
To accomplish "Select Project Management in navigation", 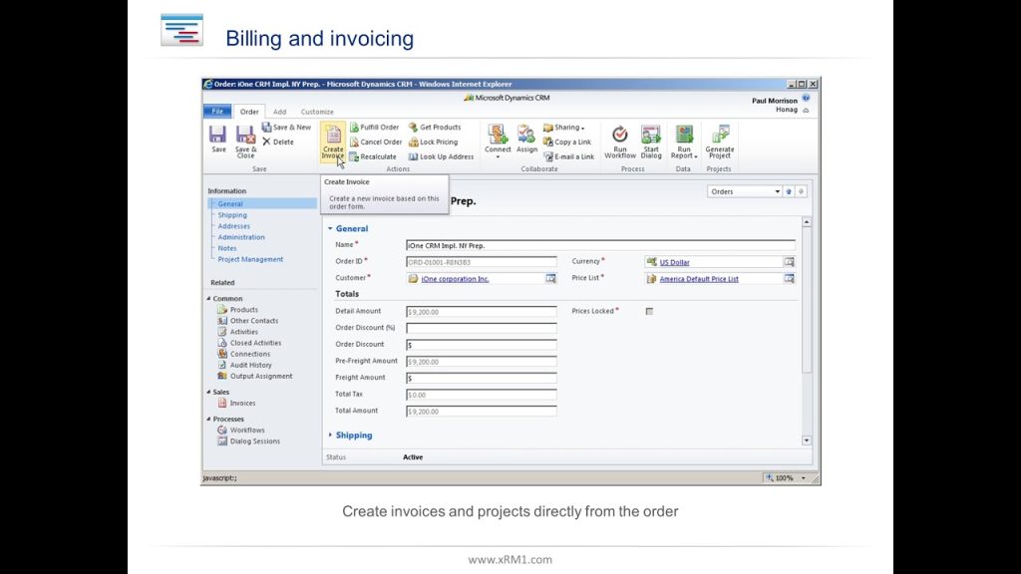I will [x=250, y=259].
